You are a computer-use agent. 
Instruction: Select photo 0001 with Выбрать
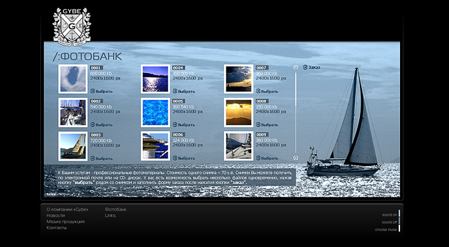click(x=101, y=91)
